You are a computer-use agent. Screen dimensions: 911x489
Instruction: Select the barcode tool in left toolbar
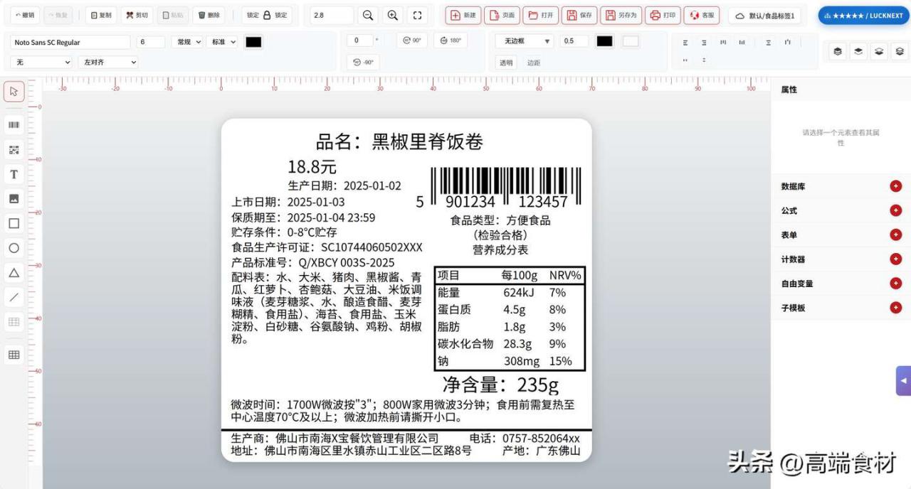point(13,124)
